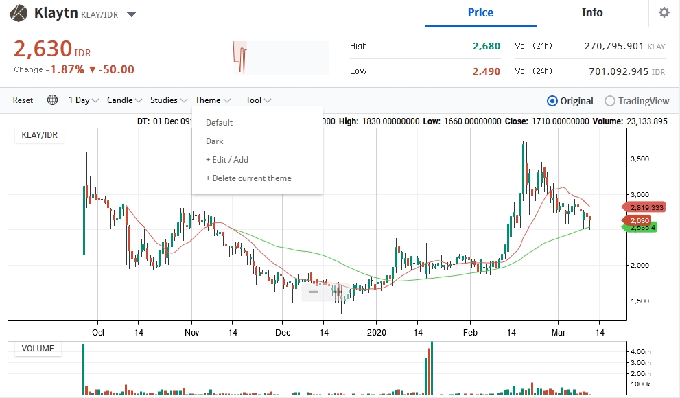The image size is (680, 398).
Task: Click the mini sparkline price thumbnail
Action: [x=281, y=58]
